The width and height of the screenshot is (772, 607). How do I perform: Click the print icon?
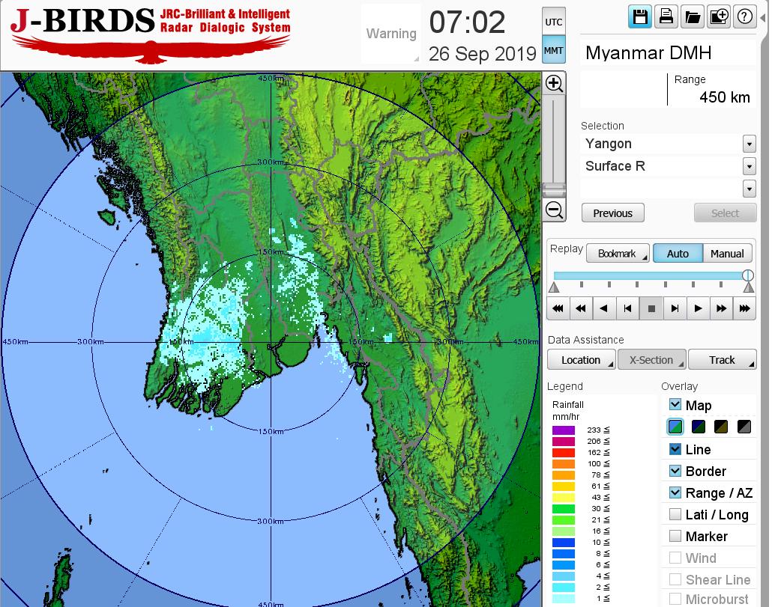[666, 17]
